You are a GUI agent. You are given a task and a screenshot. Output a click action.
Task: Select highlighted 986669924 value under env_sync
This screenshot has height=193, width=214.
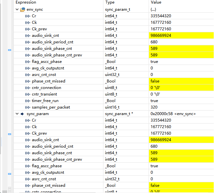161,36
